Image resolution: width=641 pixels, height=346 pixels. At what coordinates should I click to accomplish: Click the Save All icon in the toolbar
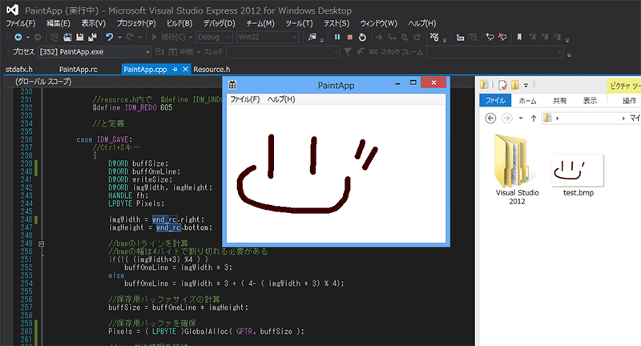coord(92,37)
